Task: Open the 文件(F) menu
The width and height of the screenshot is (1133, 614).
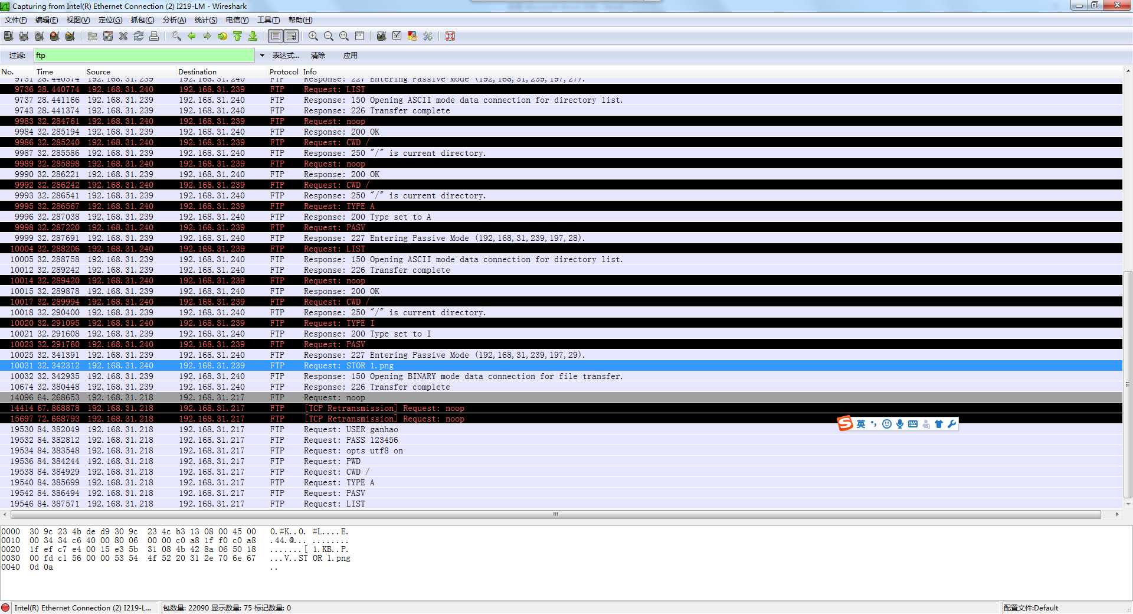Action: [16, 20]
